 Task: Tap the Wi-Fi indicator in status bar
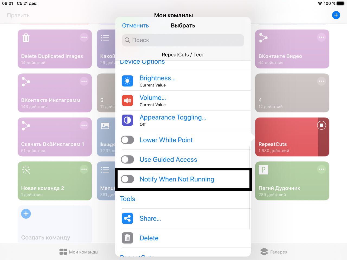[320, 4]
